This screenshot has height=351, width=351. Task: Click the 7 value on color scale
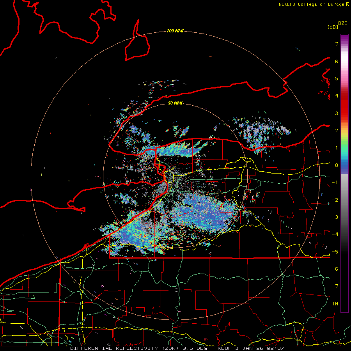pos(337,44)
